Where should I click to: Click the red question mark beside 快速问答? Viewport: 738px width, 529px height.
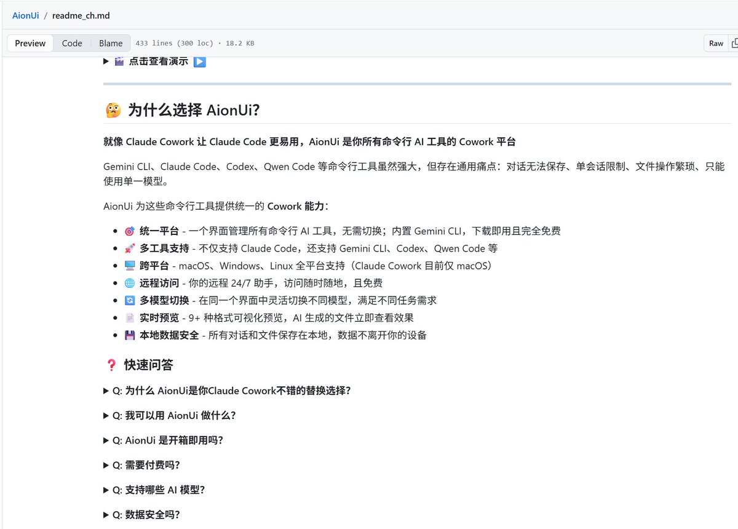[111, 365]
